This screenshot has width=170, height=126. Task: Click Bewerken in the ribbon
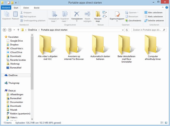click(132, 17)
